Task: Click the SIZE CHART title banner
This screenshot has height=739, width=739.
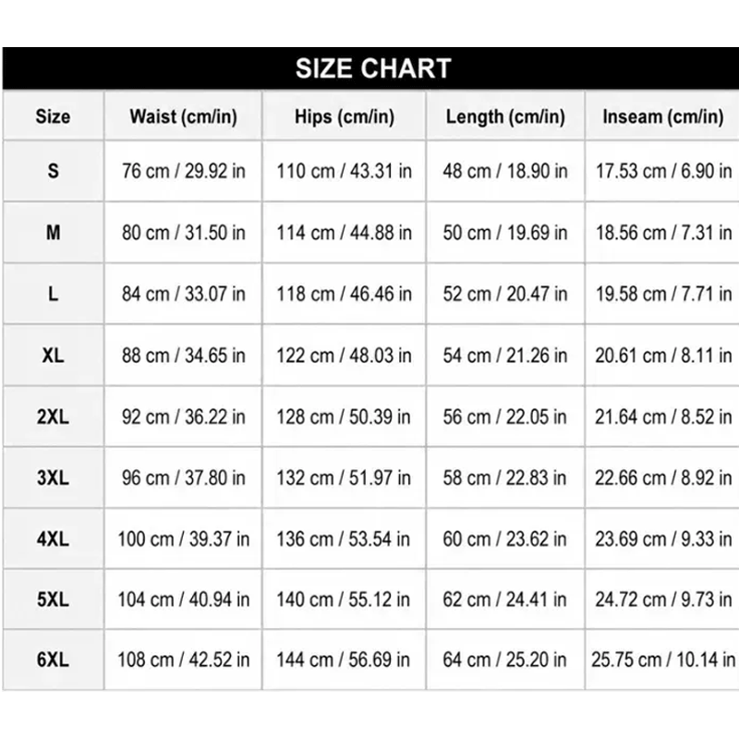Action: point(371,68)
